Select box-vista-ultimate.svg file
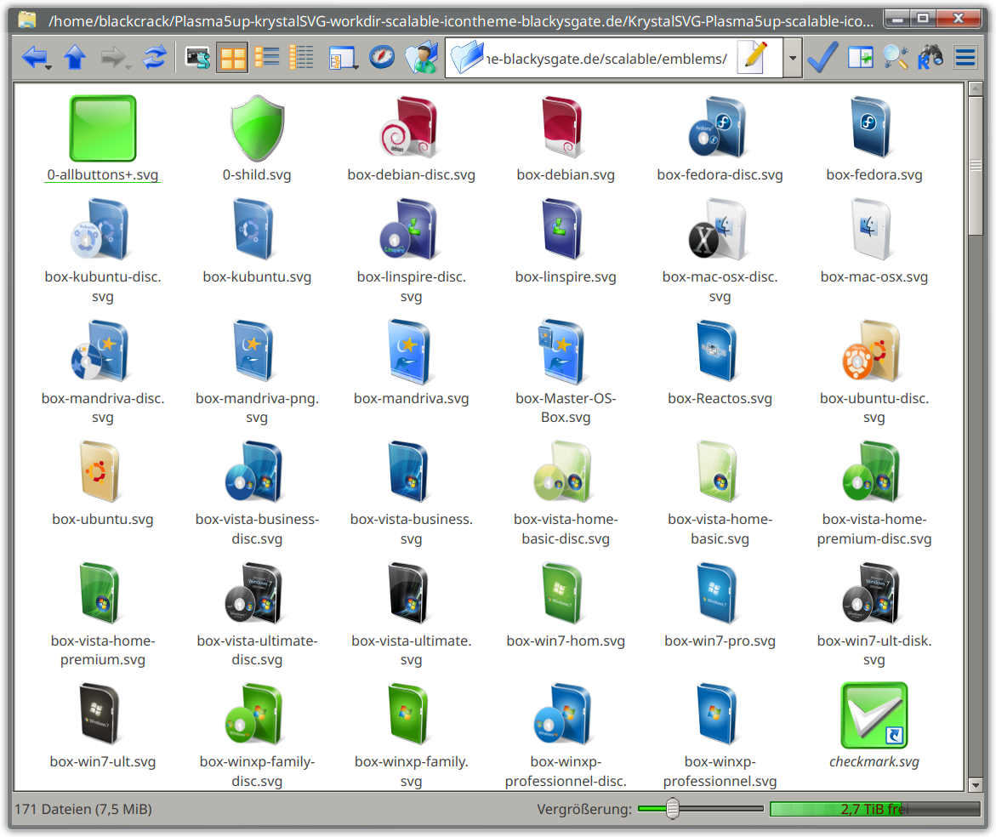 pos(411,614)
